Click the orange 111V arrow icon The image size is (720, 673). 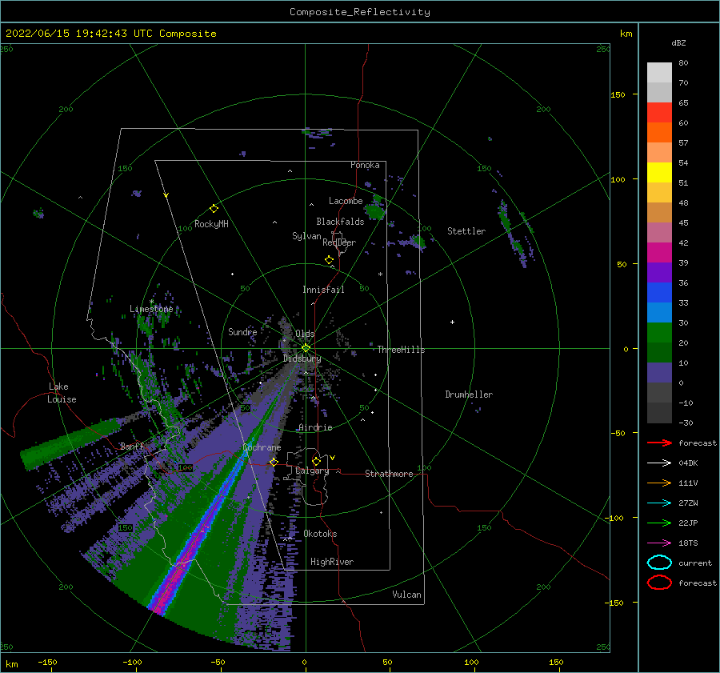point(659,483)
